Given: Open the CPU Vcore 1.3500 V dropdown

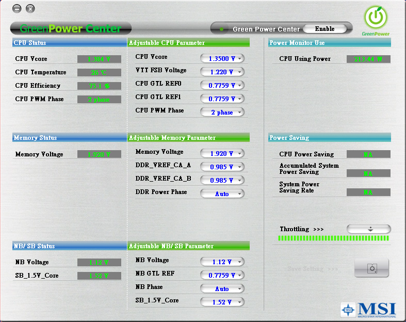Looking at the screenshot, I should point(222,58).
